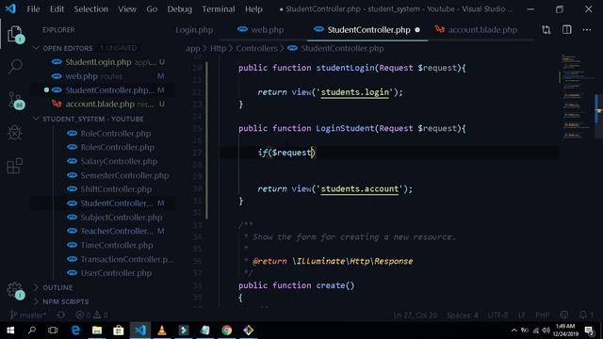Screen dimensions: 603x339
Task: Open StudentLogin.php in Open Editors
Action: tap(103, 62)
